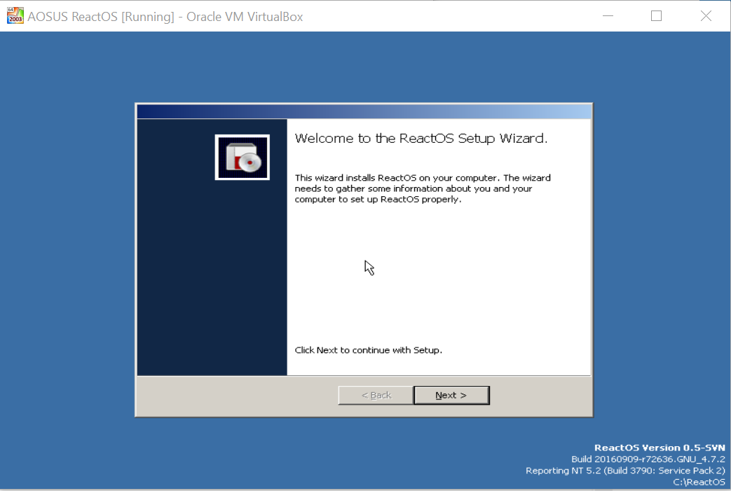Click the blue desktop background above the wizard
The image size is (731, 491).
pos(364,67)
